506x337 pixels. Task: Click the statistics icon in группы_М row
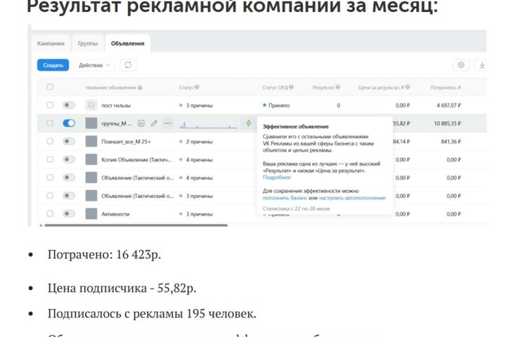[x=141, y=123]
